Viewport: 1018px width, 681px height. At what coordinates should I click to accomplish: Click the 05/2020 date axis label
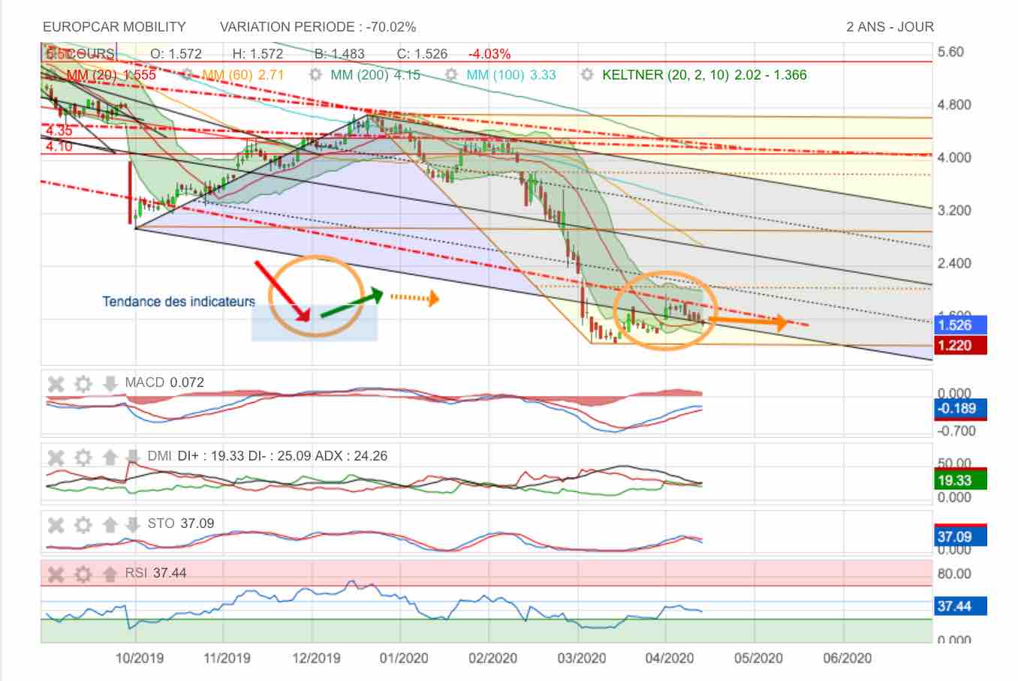click(x=758, y=658)
